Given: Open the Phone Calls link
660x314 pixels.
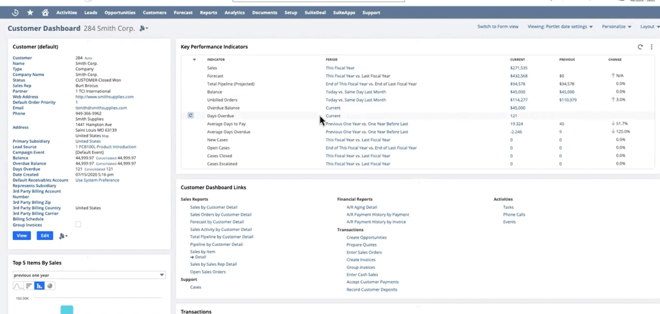Looking at the screenshot, I should point(514,214).
